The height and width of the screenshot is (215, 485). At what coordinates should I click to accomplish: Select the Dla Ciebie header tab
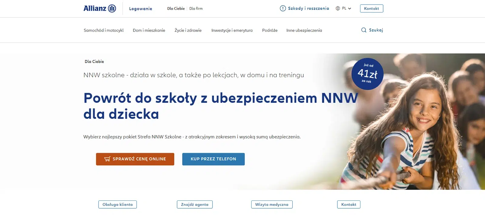176,8
